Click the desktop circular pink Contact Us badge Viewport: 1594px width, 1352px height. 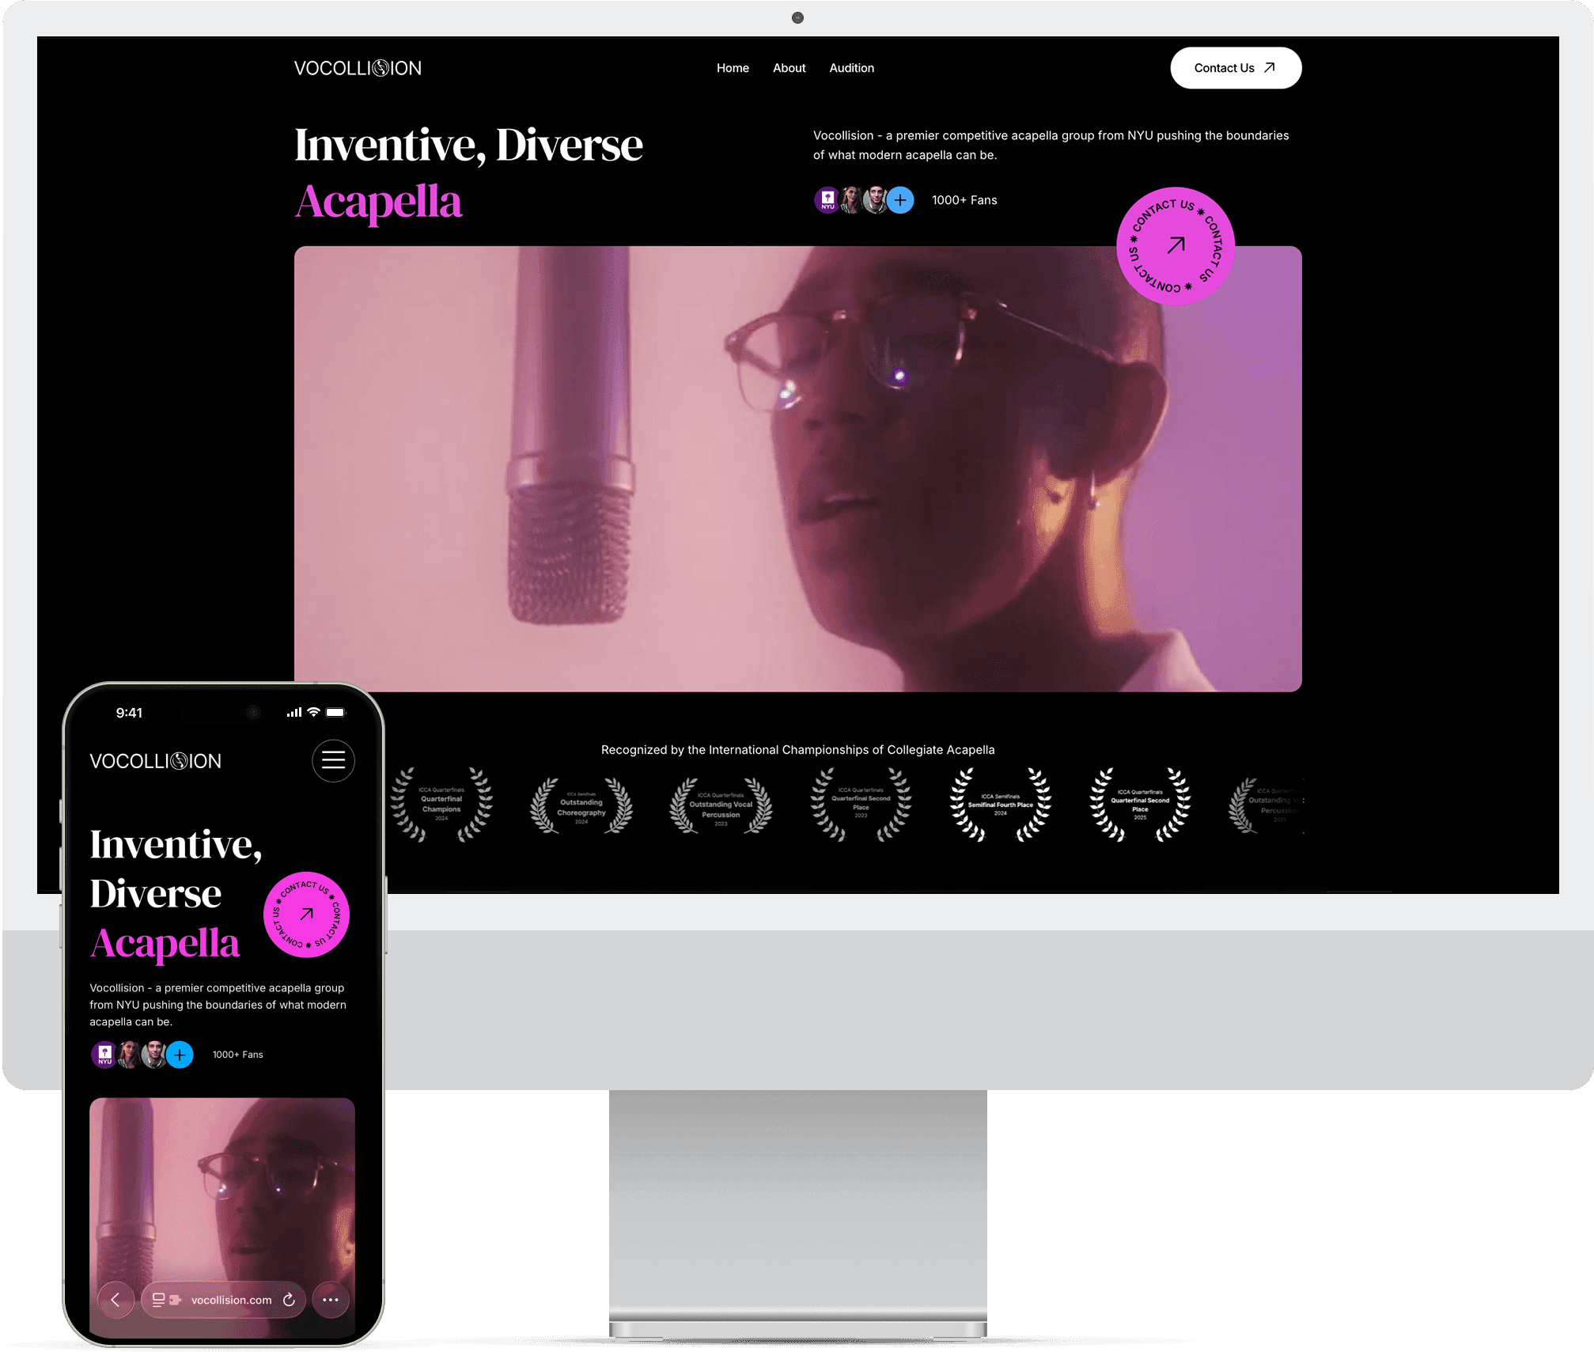pyautogui.click(x=1175, y=246)
